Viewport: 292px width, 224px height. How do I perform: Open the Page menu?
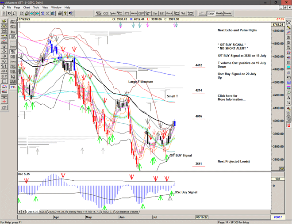17,8
